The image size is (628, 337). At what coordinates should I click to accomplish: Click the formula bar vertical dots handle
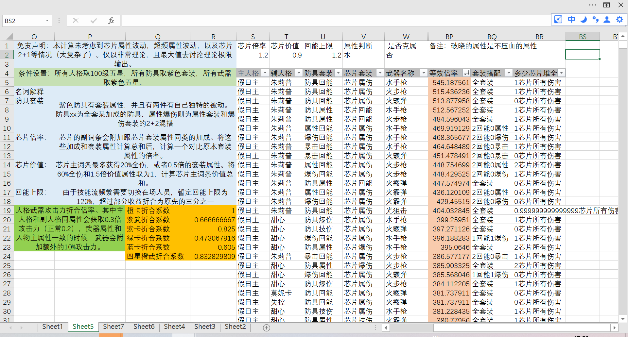(59, 21)
